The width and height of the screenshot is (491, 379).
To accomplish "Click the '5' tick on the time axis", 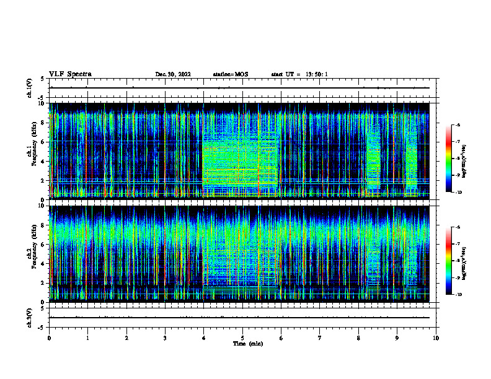I will coord(242,338).
